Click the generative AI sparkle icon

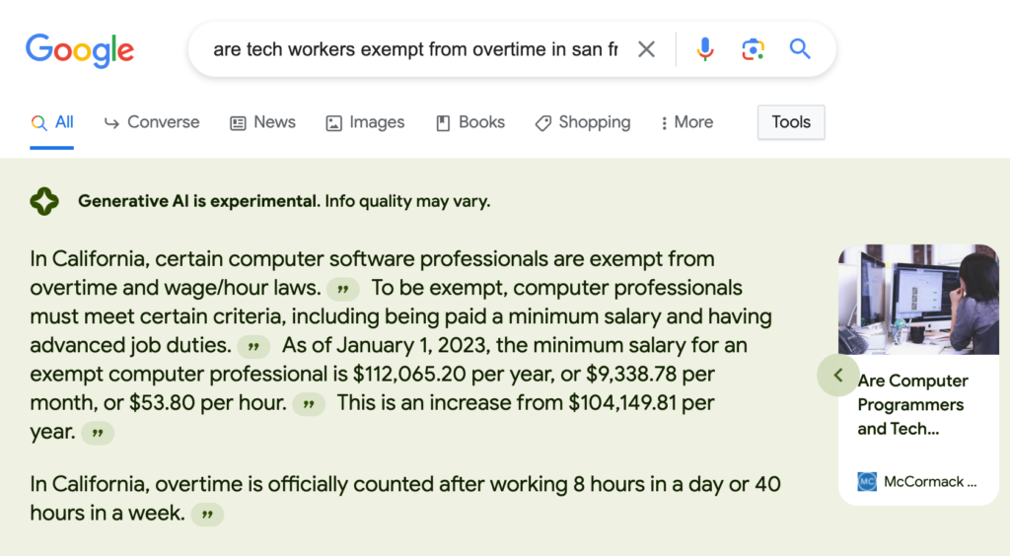click(44, 201)
